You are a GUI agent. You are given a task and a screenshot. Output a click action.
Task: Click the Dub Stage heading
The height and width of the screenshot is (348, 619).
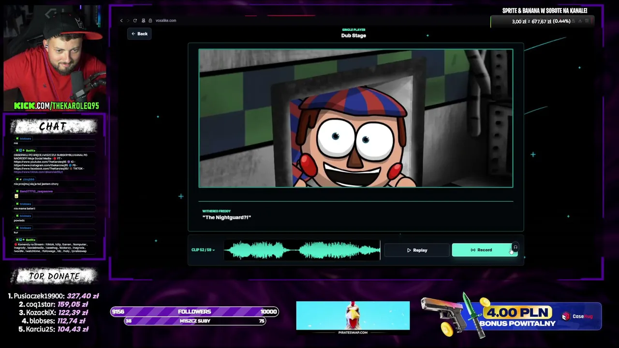pyautogui.click(x=354, y=36)
